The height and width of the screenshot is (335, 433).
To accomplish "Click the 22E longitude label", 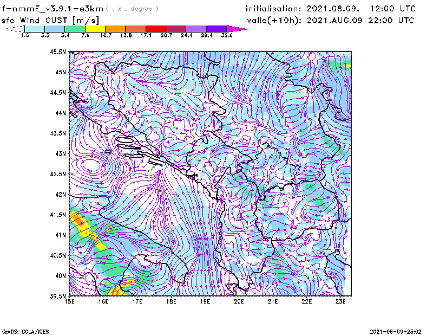I will pos(306,301).
